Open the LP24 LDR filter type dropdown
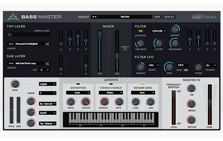 click(x=159, y=31)
